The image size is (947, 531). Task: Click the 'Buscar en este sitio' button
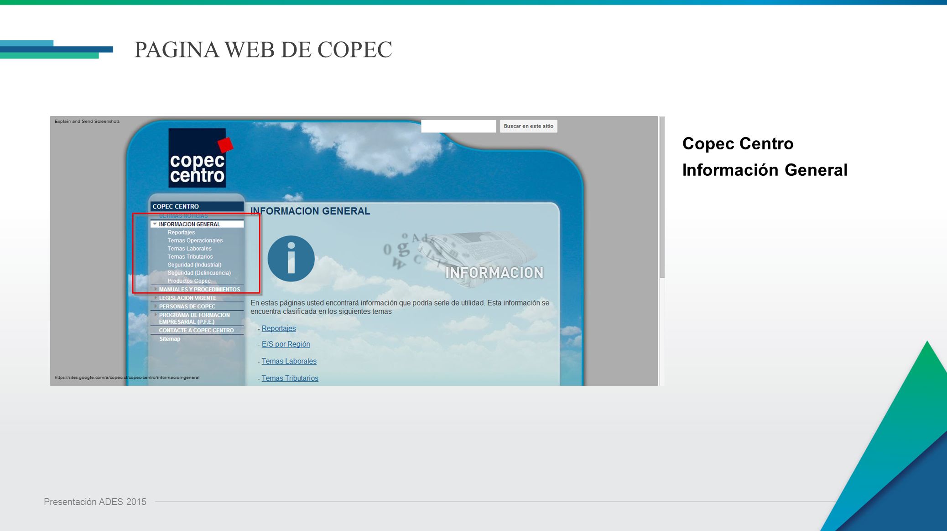tap(528, 126)
